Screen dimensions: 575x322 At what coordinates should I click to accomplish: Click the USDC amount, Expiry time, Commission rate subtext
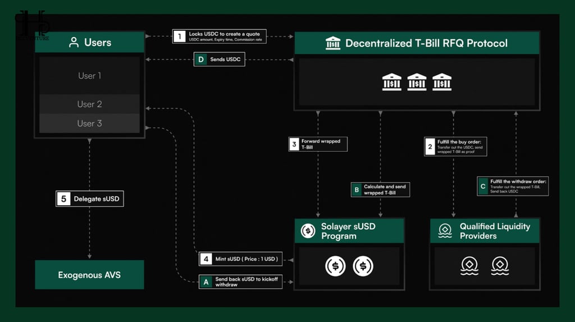point(225,40)
